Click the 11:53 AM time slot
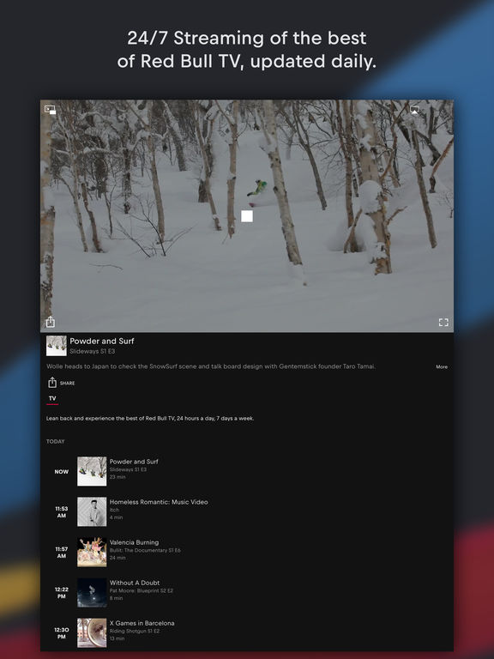Viewport: 494px width, 659px height. (x=62, y=512)
